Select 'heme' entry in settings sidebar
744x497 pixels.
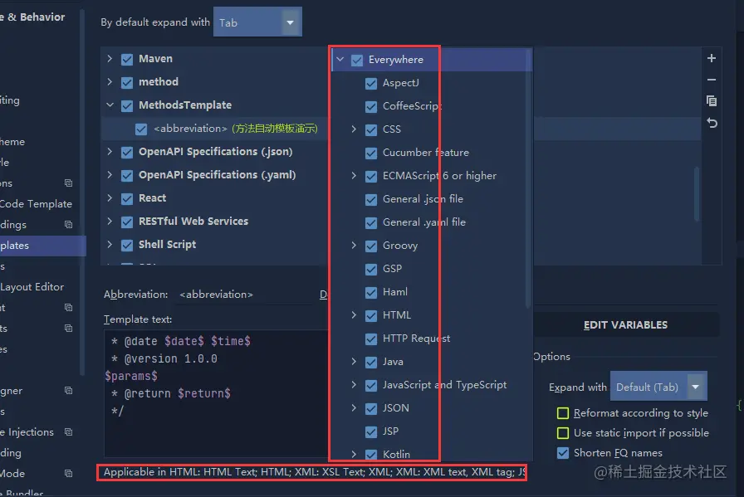click(12, 142)
